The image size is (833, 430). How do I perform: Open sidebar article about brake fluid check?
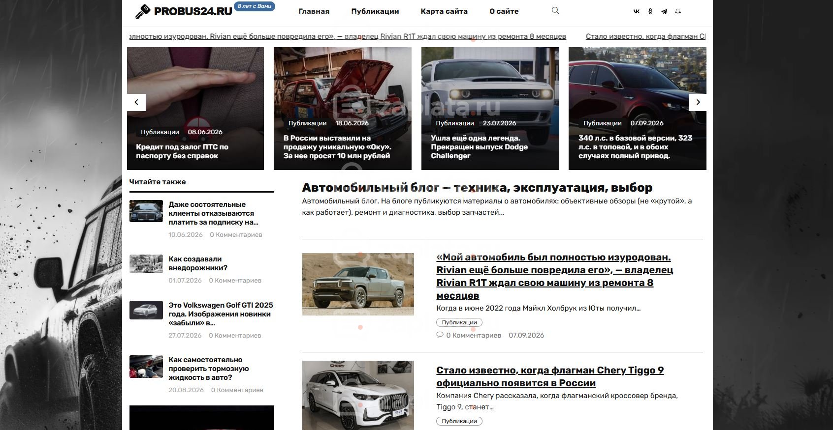click(209, 369)
